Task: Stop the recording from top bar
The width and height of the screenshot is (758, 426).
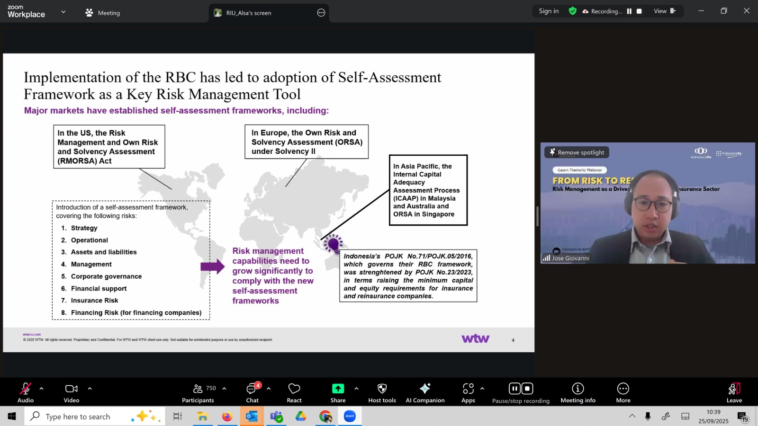Action: (x=639, y=11)
